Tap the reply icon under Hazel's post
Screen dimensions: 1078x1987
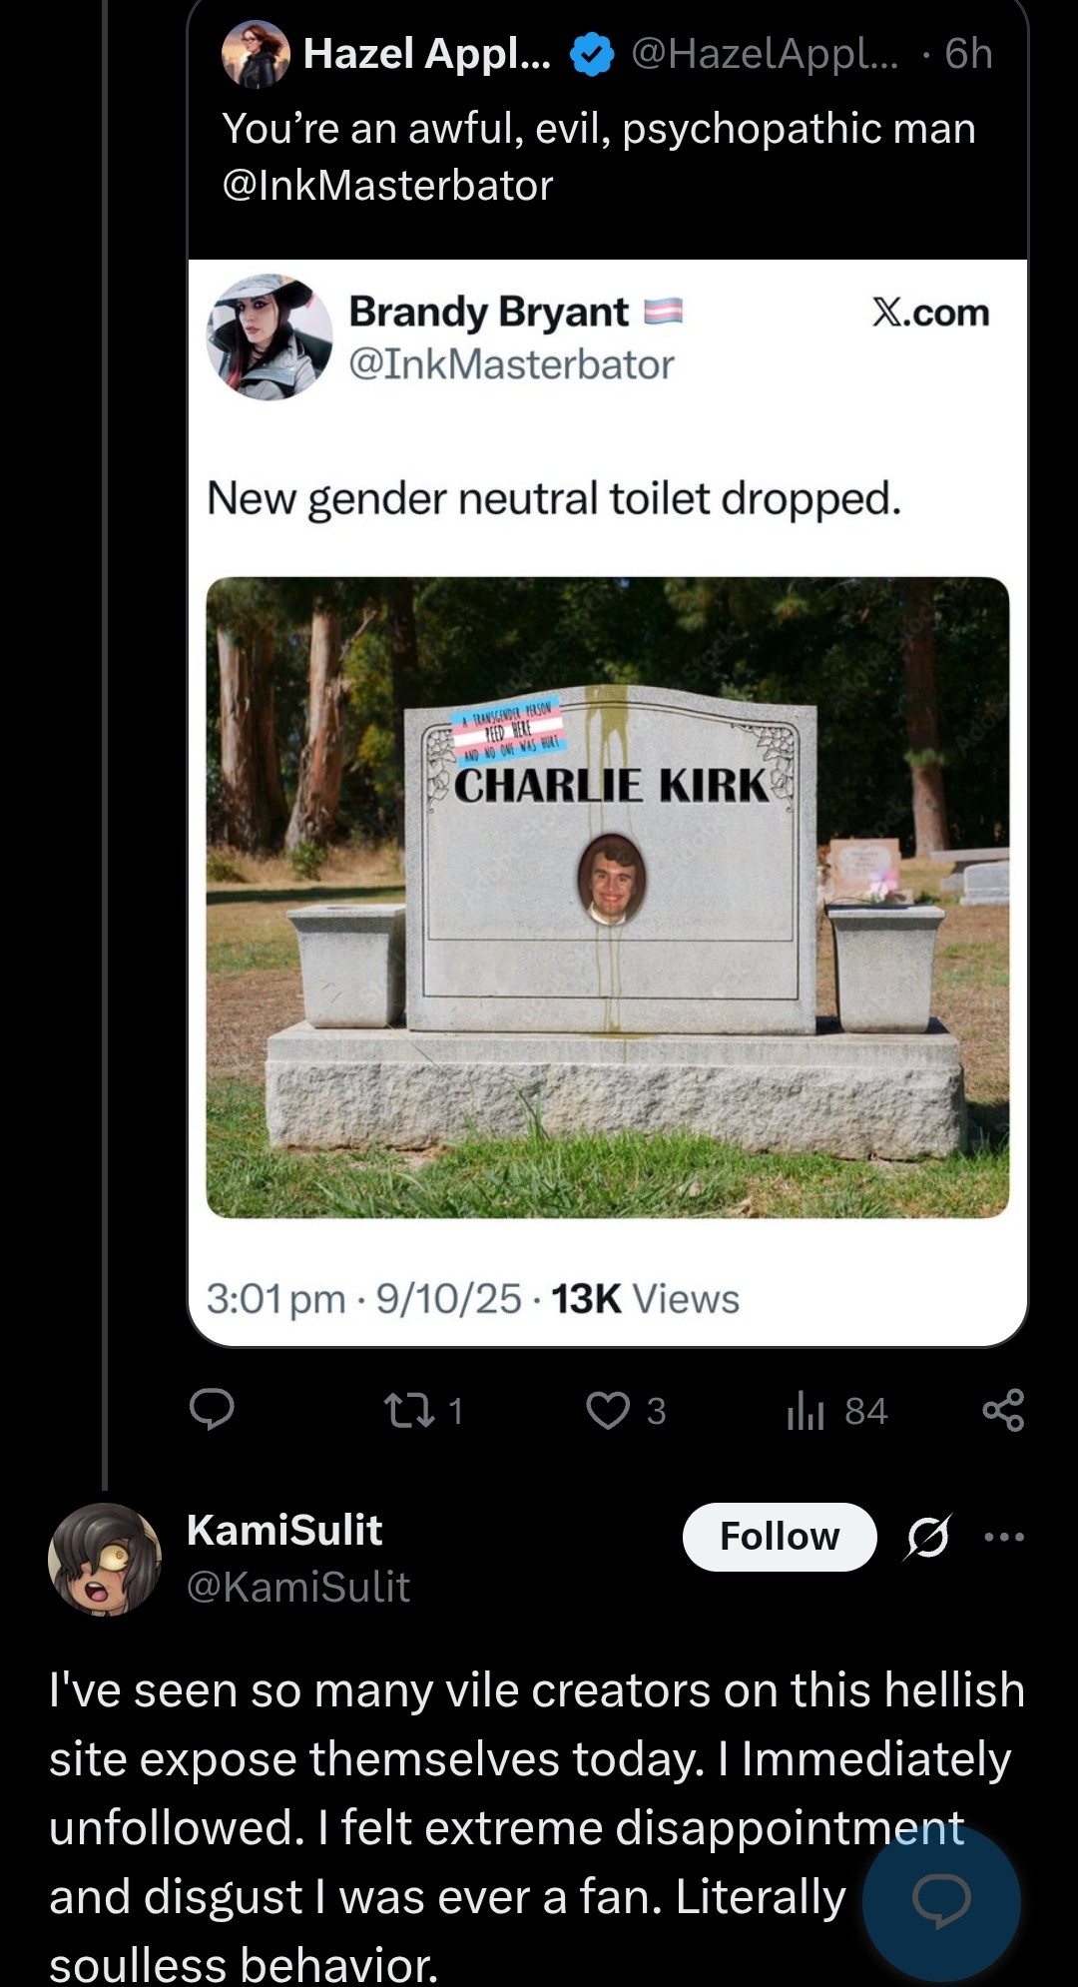point(212,1409)
